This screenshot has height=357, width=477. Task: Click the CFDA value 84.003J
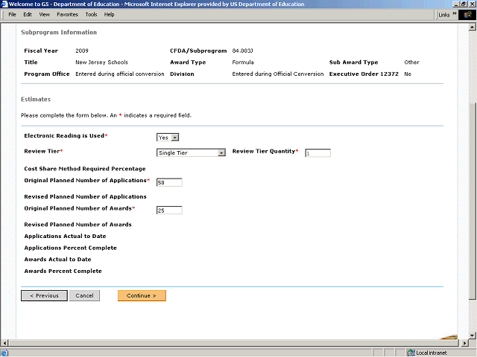point(242,51)
